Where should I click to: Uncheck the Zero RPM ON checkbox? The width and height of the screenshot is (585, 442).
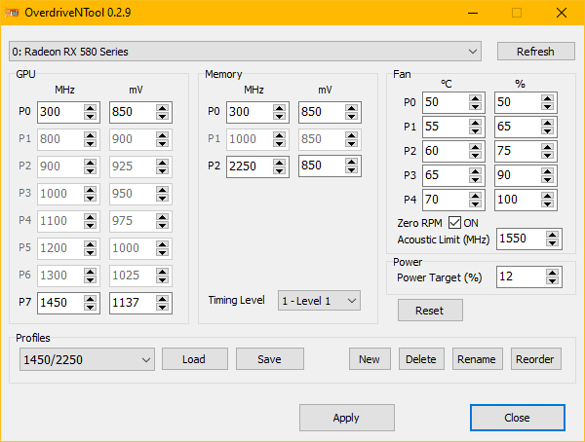(454, 223)
